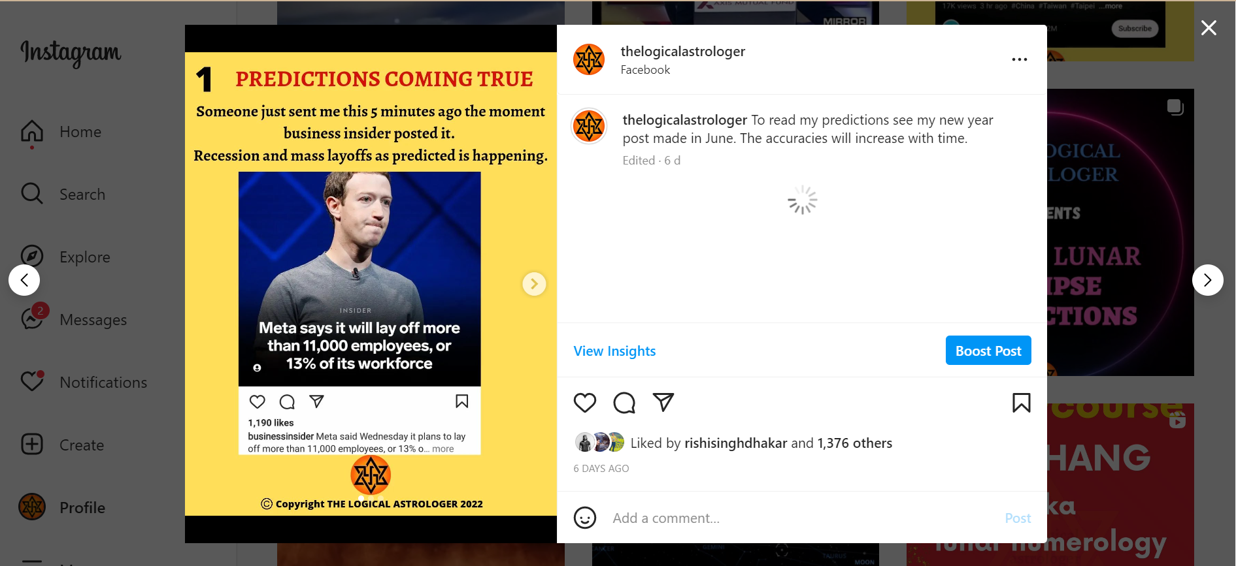Click the Messages messenger icon
Screen dimensions: 1236x566
[x=32, y=319]
